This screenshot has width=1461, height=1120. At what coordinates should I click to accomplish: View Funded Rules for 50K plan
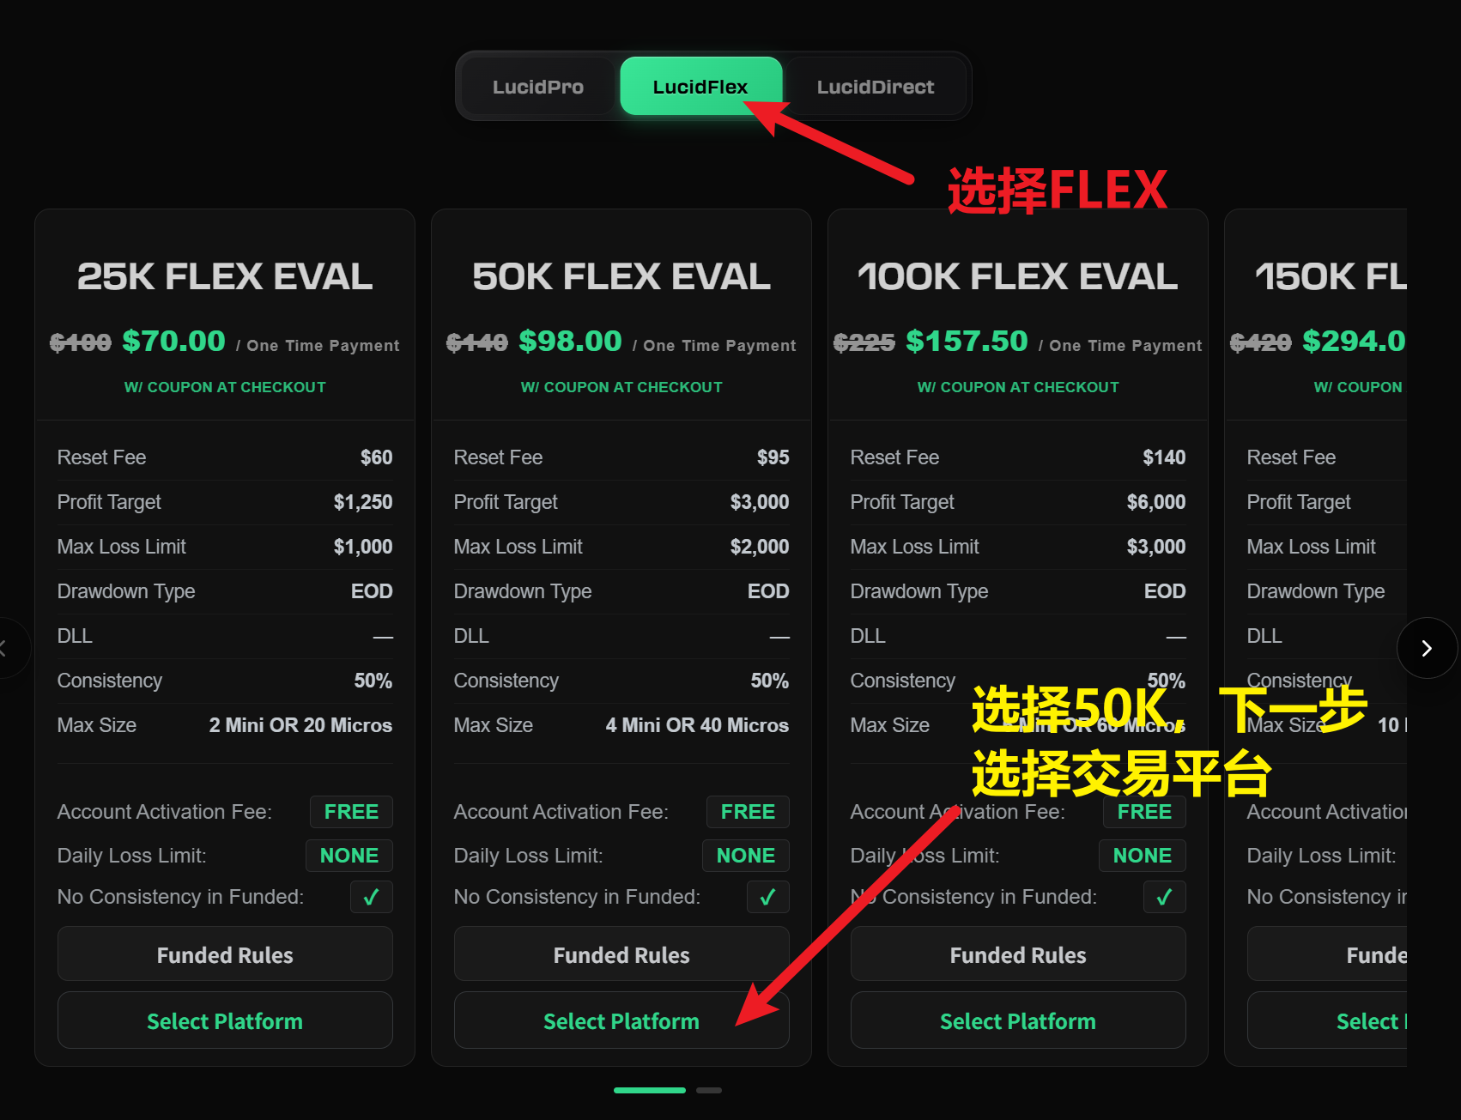point(621,954)
